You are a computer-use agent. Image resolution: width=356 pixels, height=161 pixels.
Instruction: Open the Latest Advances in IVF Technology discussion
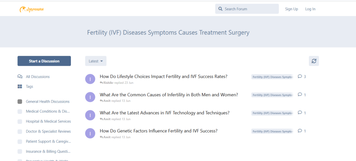(164, 113)
